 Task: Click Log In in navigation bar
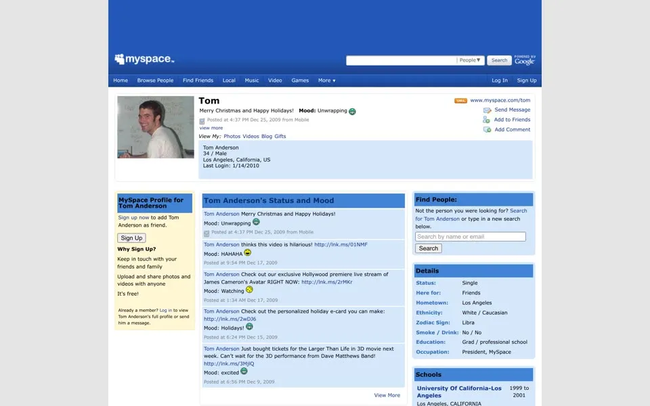coord(500,81)
